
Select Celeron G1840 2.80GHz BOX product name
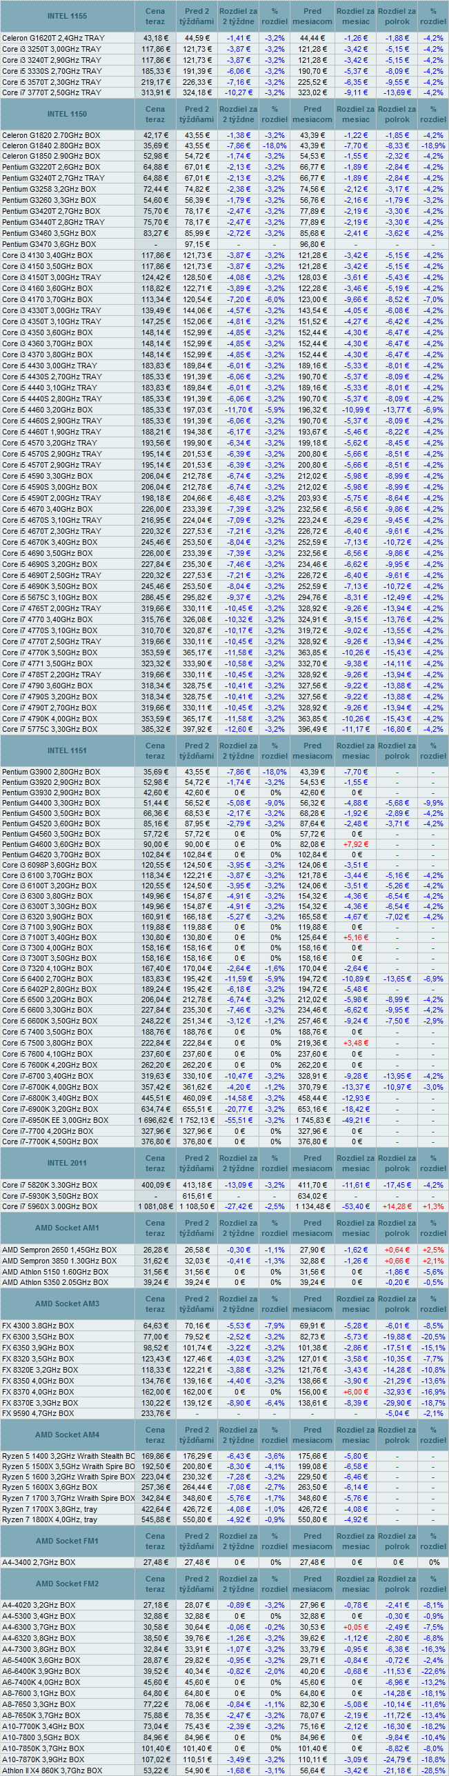51,146
